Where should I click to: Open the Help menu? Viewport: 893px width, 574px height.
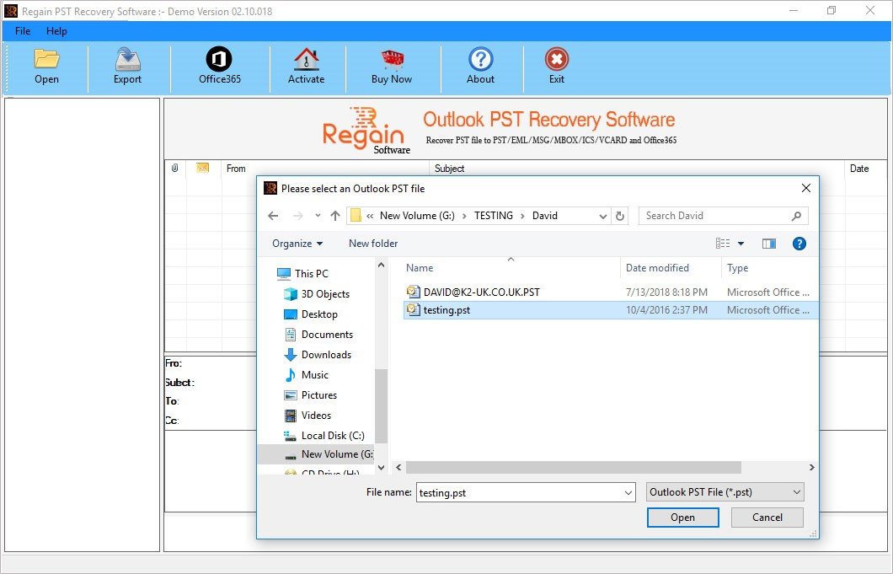click(x=56, y=31)
